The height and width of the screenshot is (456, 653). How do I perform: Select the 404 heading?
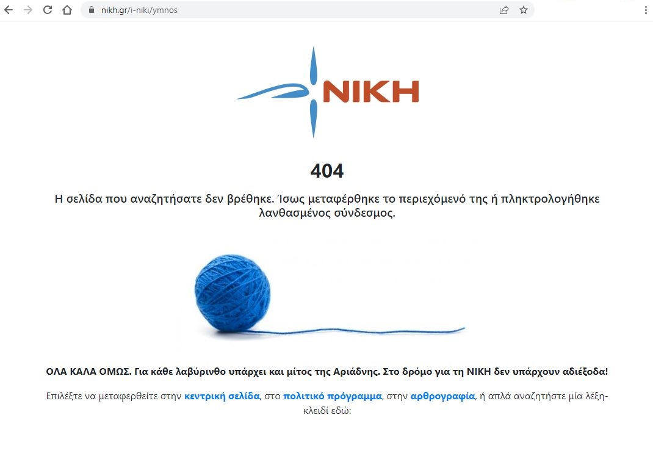327,171
